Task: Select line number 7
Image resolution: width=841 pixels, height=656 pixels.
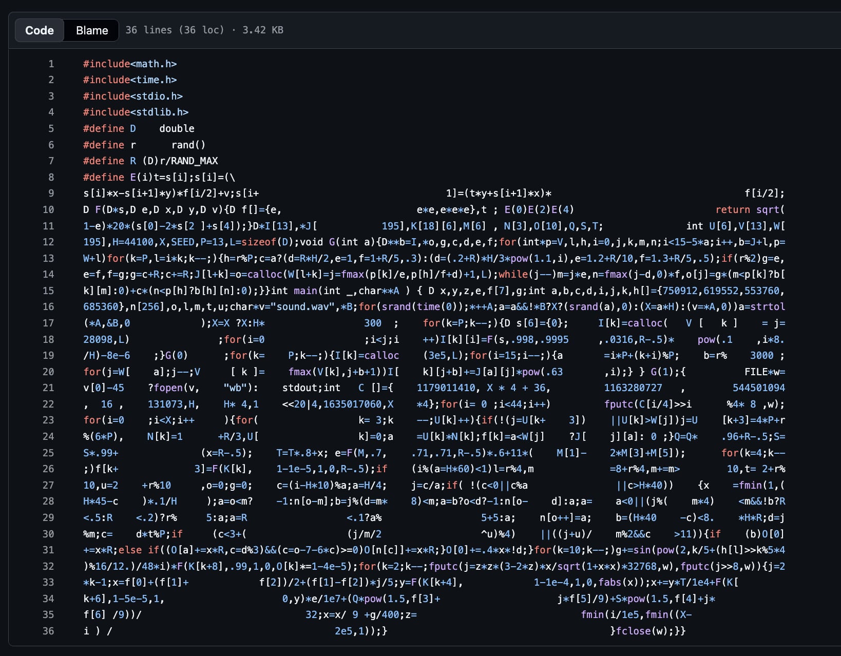Action: click(51, 161)
